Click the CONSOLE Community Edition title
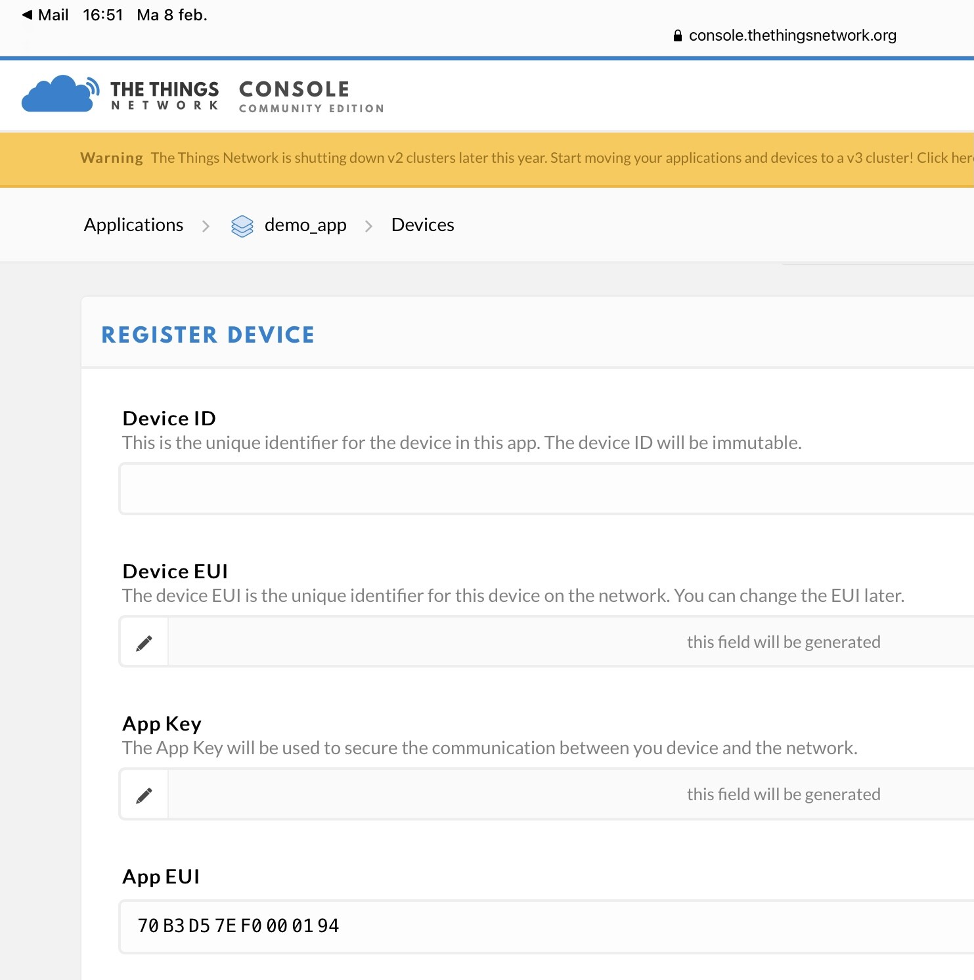Image resolution: width=974 pixels, height=980 pixels. 311,96
